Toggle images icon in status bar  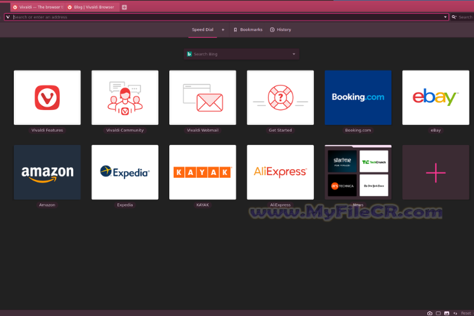446,313
